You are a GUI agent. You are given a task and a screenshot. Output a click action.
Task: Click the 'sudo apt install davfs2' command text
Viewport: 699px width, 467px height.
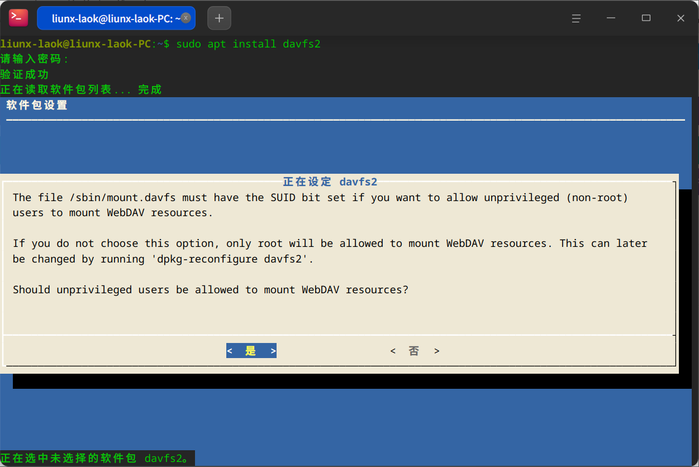(x=248, y=44)
